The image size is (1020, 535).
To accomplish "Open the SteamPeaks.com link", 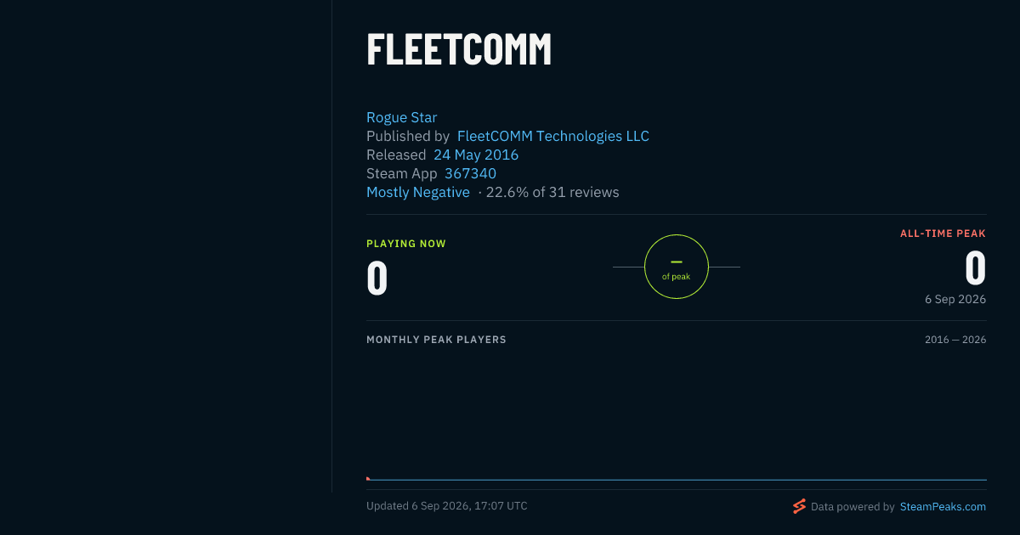I will pos(943,506).
